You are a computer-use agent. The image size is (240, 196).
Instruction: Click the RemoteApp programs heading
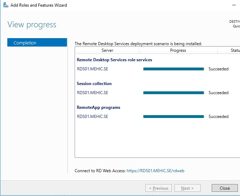point(98,107)
